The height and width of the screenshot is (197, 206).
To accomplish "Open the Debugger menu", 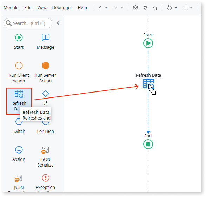I will [x=62, y=8].
